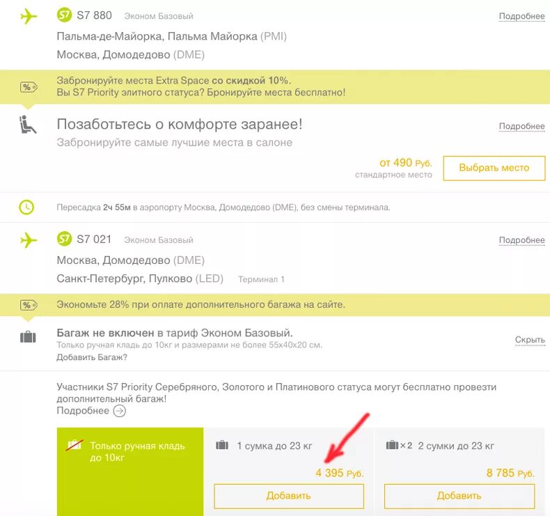Open Подробнее arrow link about S7 Priority baggage
Image resolution: width=550 pixels, height=516 pixels.
(91, 410)
